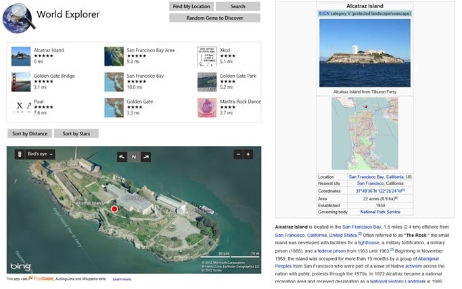The width and height of the screenshot is (462, 289).
Task: Click the red location pin on Alcatraz
Action: click(x=114, y=209)
